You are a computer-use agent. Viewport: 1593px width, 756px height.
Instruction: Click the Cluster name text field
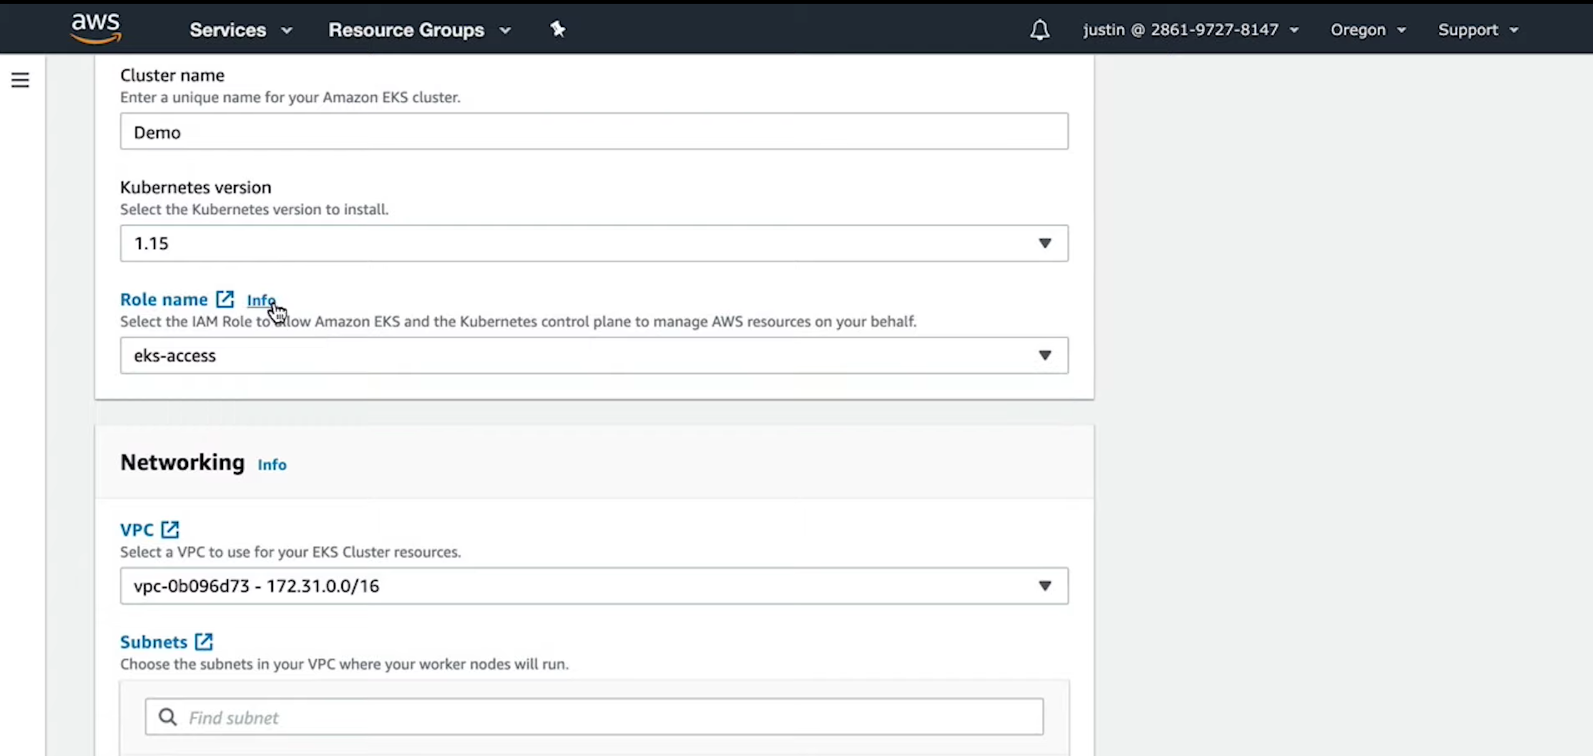[593, 132]
